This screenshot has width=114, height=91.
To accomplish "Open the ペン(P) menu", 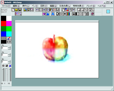I will tap(35, 6).
